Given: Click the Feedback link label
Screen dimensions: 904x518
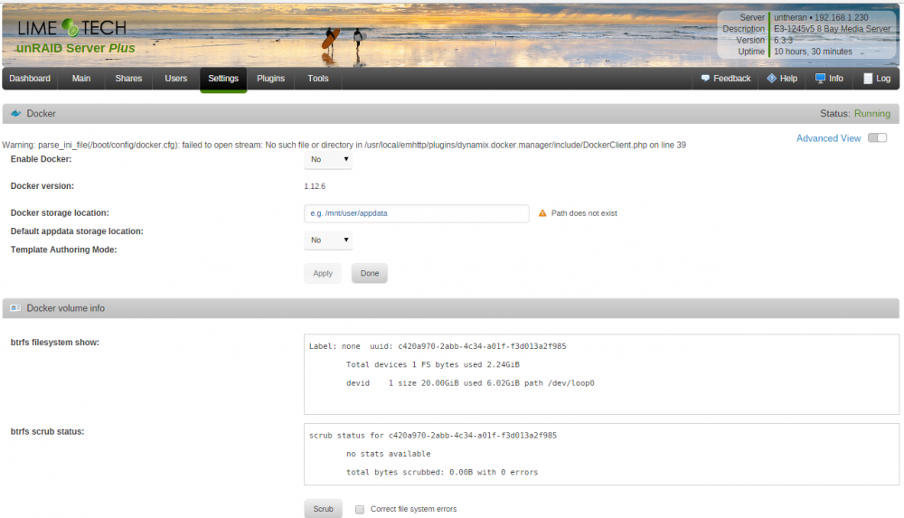Looking at the screenshot, I should 731,79.
